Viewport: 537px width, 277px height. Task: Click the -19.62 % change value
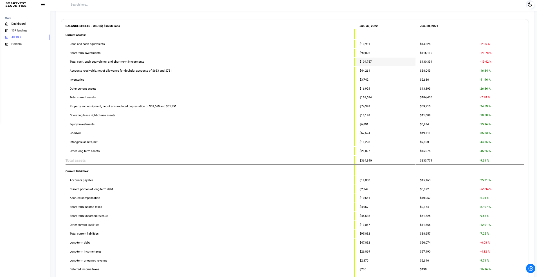click(486, 62)
